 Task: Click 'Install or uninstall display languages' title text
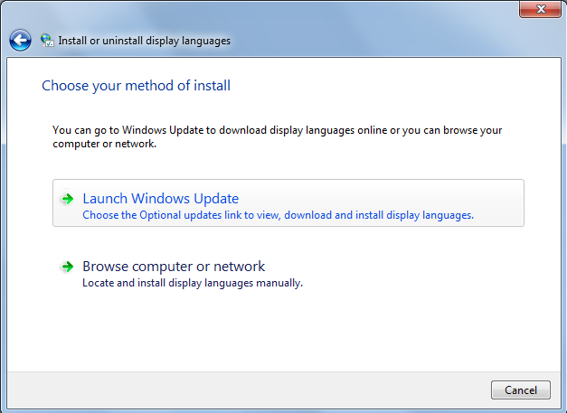(145, 41)
